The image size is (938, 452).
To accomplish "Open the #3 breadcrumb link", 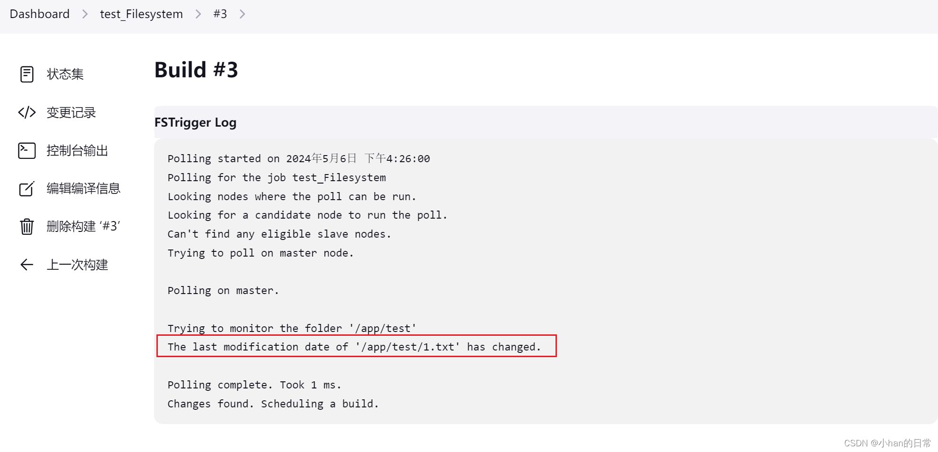I will [x=220, y=14].
